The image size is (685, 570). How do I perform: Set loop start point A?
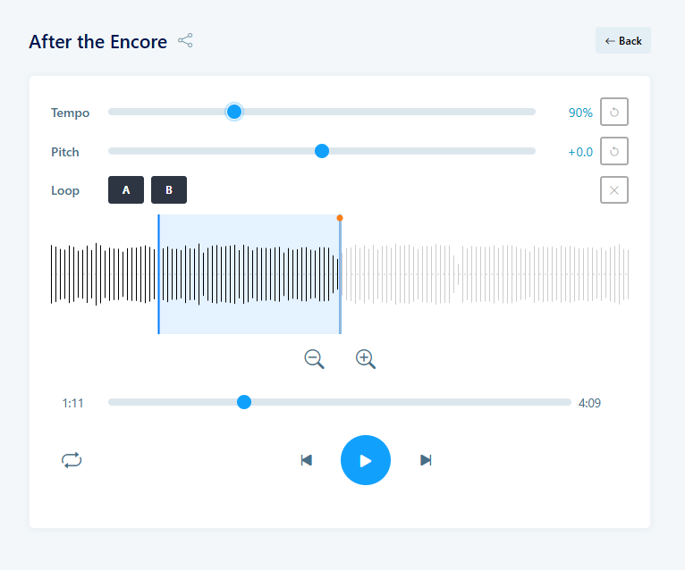(126, 190)
